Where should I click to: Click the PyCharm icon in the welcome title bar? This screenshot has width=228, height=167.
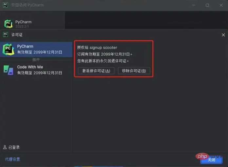pos(6,5)
